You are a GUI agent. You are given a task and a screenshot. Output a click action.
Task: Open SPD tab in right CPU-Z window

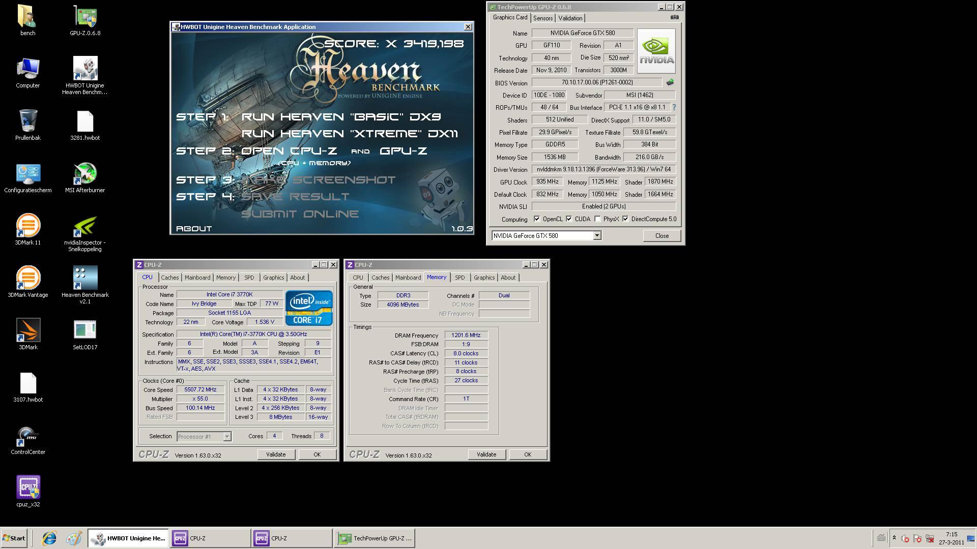459,278
